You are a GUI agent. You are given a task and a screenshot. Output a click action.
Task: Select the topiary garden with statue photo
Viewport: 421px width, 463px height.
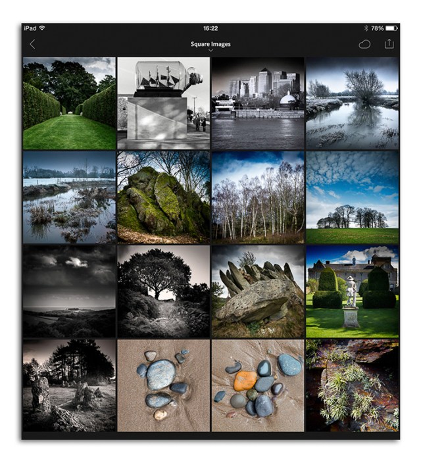(x=352, y=291)
